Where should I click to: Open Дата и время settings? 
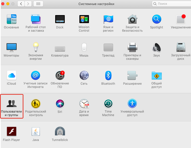tap(84, 104)
